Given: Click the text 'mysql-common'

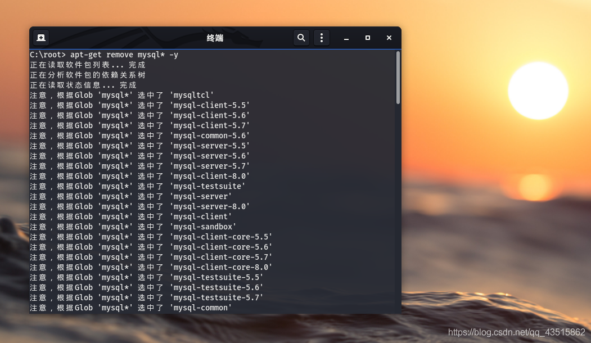Looking at the screenshot, I should tap(201, 308).
